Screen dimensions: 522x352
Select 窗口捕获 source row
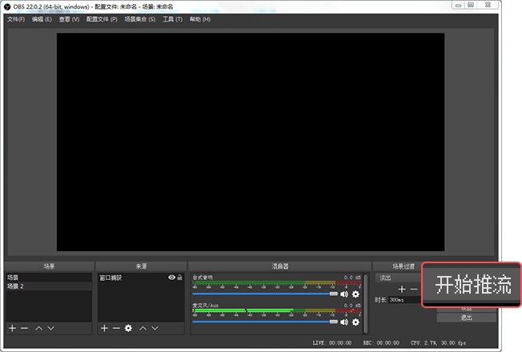141,278
